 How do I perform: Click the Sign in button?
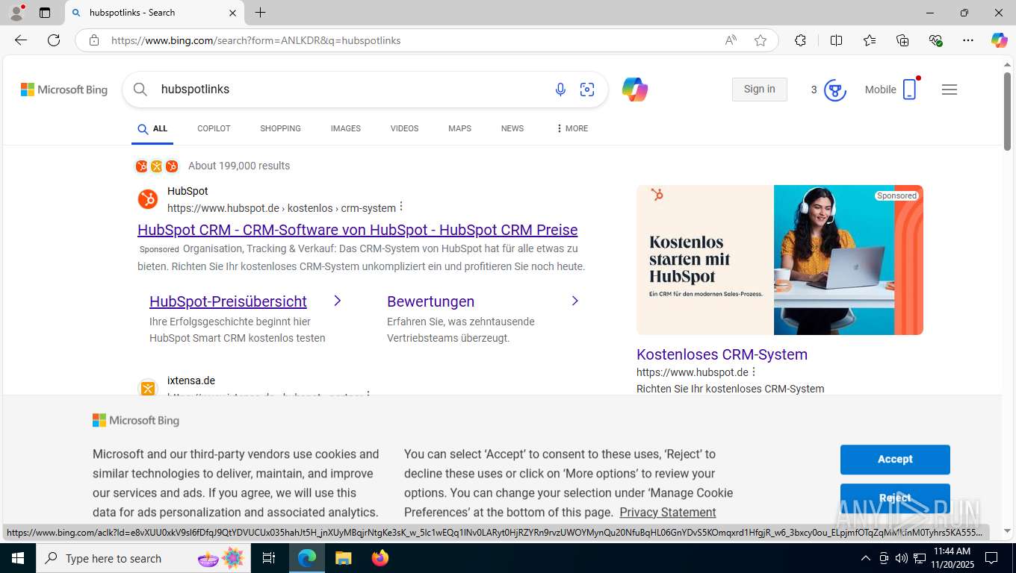760,90
